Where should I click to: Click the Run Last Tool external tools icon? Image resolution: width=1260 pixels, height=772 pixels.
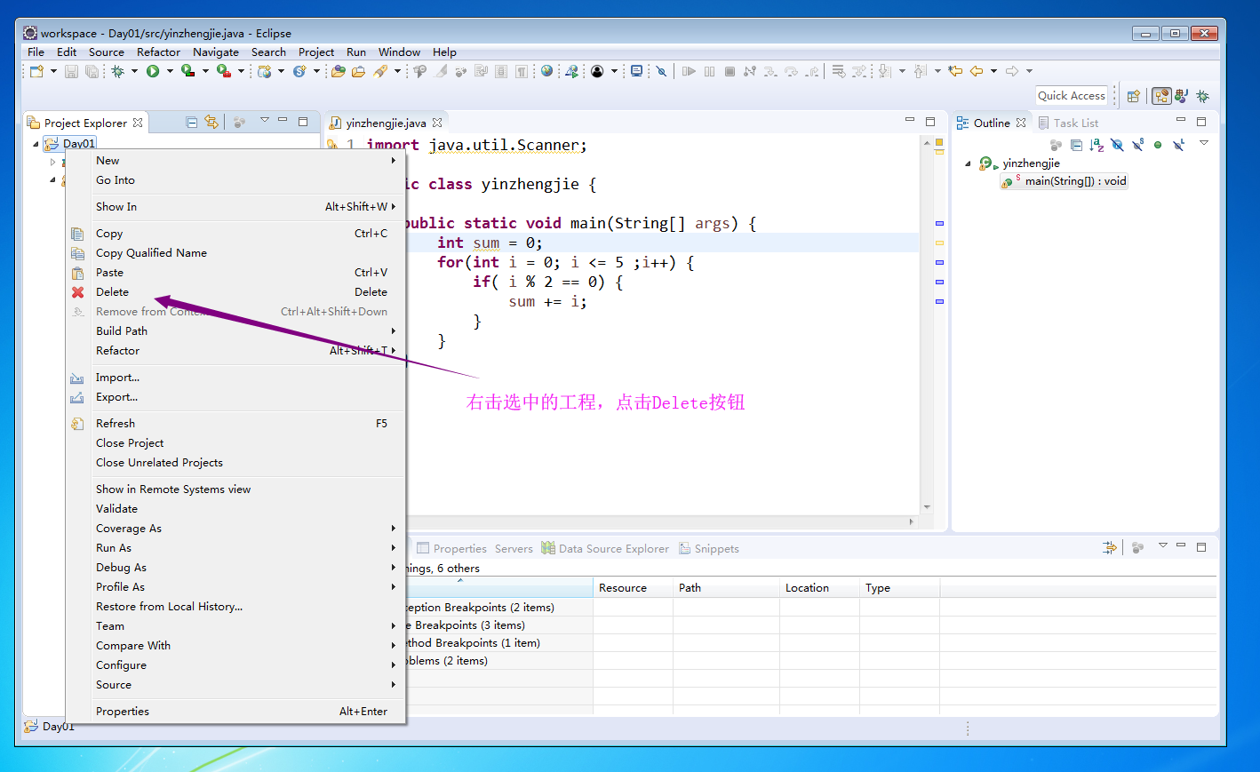[224, 71]
